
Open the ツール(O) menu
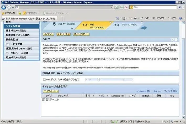tap(173, 18)
